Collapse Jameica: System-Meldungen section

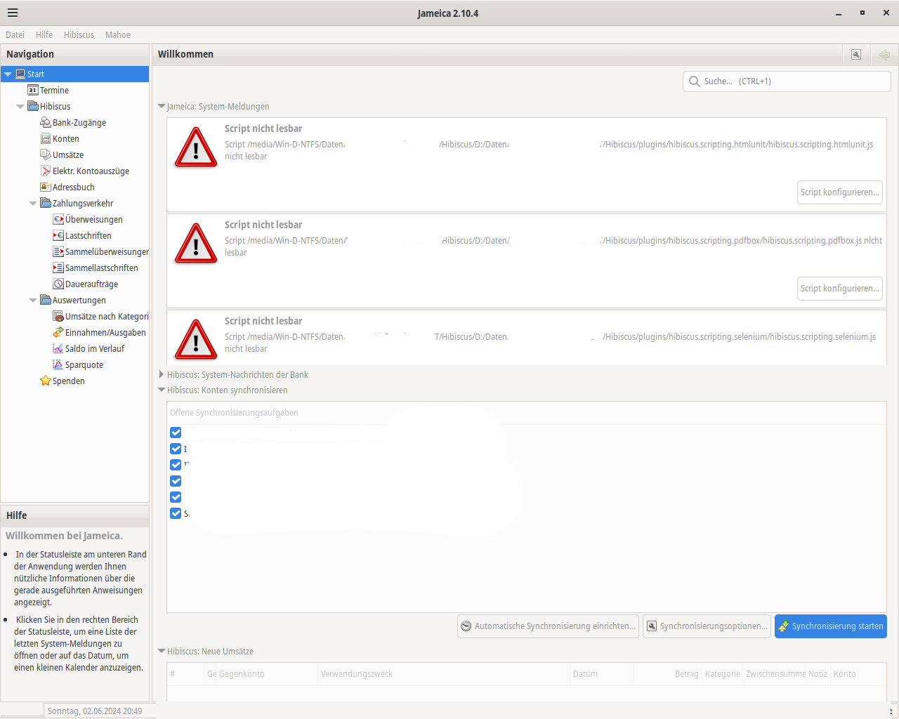click(x=162, y=107)
